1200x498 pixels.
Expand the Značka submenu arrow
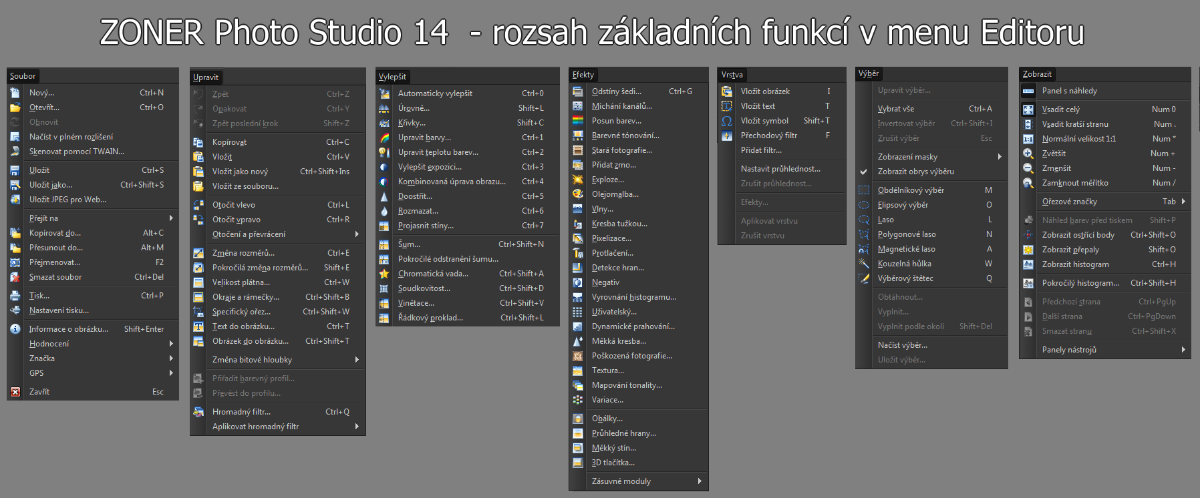click(171, 358)
